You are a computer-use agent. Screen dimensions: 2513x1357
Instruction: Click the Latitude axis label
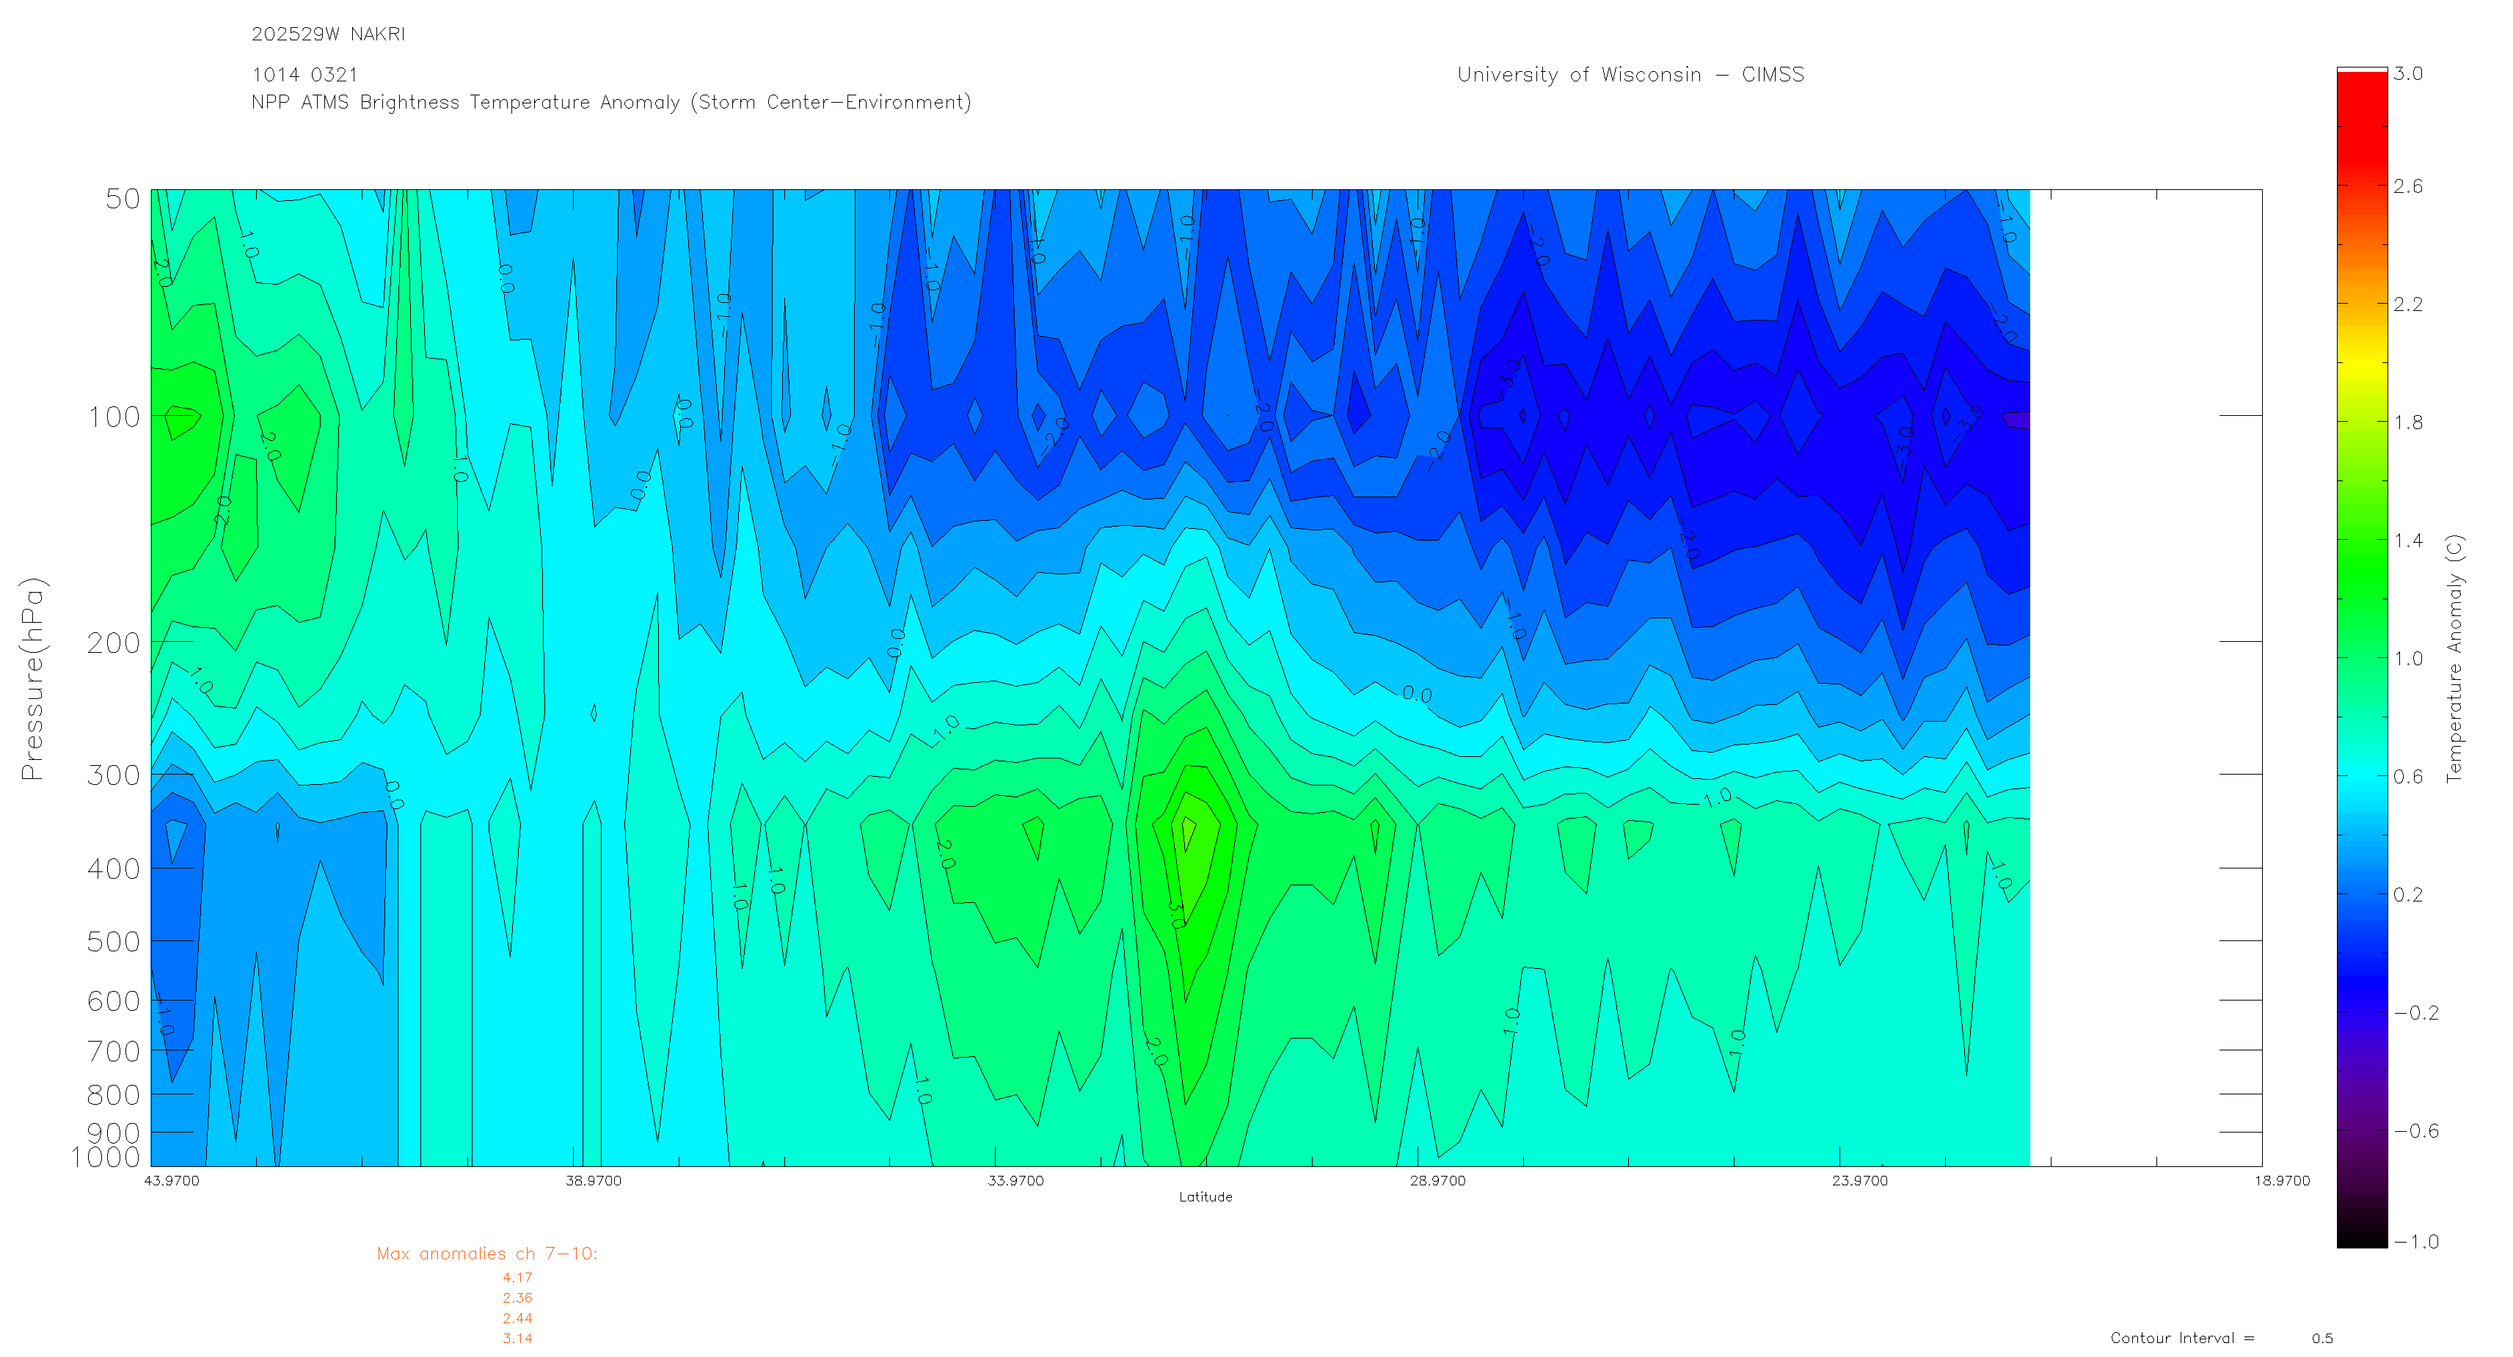pyautogui.click(x=1205, y=1197)
